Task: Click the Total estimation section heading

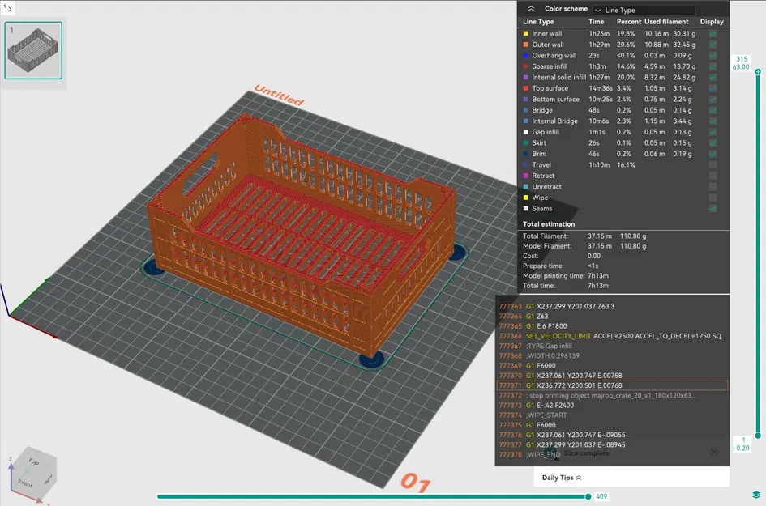Action: coord(550,223)
